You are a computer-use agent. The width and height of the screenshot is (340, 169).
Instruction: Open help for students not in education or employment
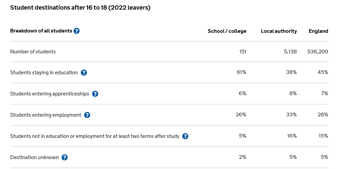(x=185, y=136)
